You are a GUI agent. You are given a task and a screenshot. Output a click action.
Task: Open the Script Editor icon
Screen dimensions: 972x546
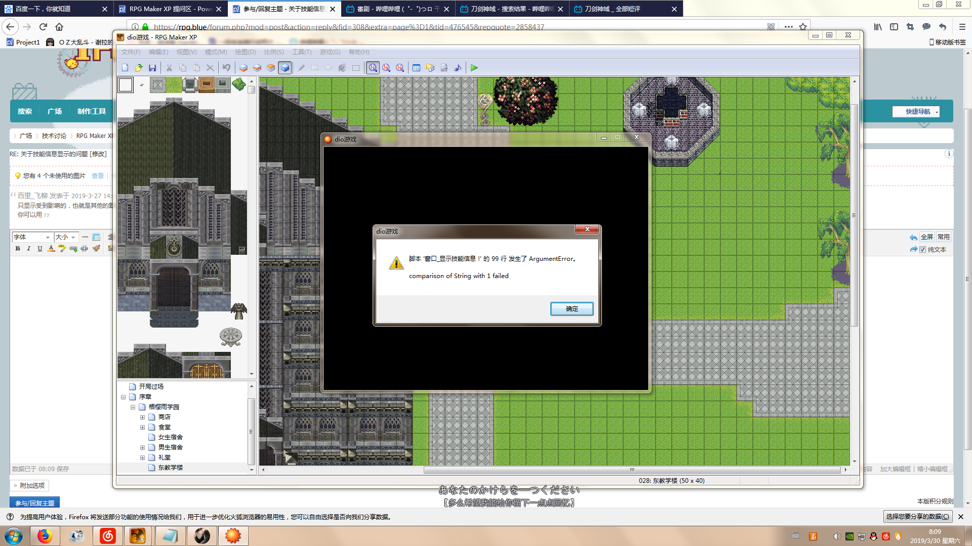click(444, 68)
